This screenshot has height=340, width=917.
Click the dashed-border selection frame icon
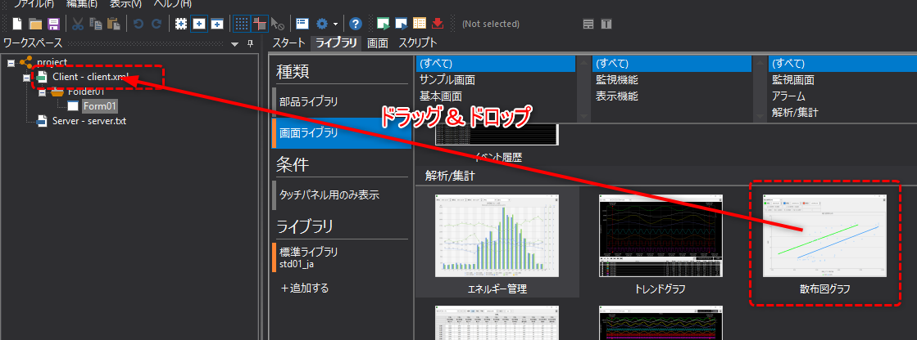pyautogui.click(x=181, y=24)
